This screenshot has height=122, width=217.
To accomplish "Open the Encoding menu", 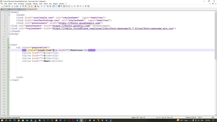I will 21,4.
